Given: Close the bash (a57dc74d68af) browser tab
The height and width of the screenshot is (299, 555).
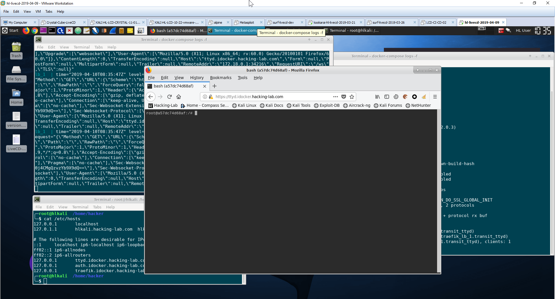Looking at the screenshot, I should click(205, 86).
